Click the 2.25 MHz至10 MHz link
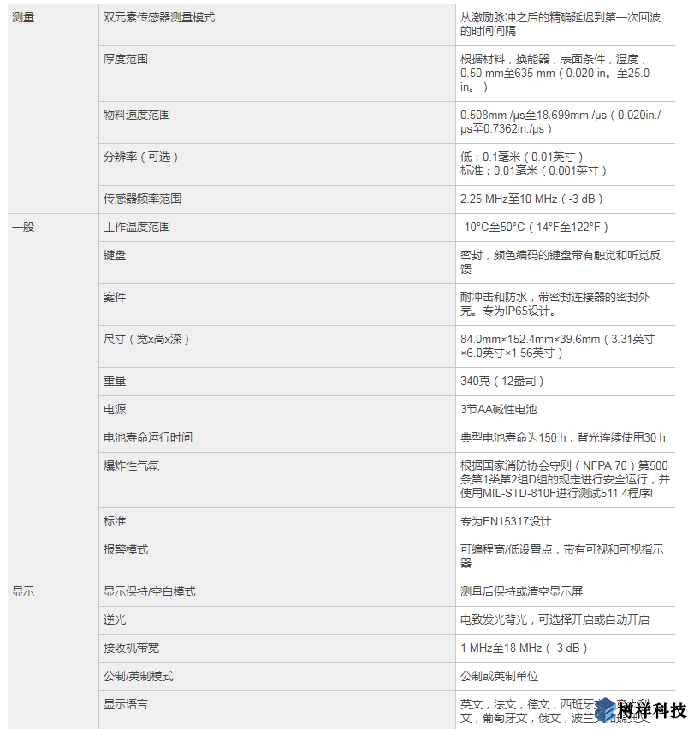Viewport: 694px width, 729px height. (x=525, y=199)
